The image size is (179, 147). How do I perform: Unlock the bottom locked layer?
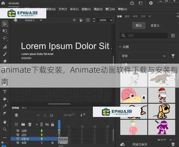click(52, 142)
